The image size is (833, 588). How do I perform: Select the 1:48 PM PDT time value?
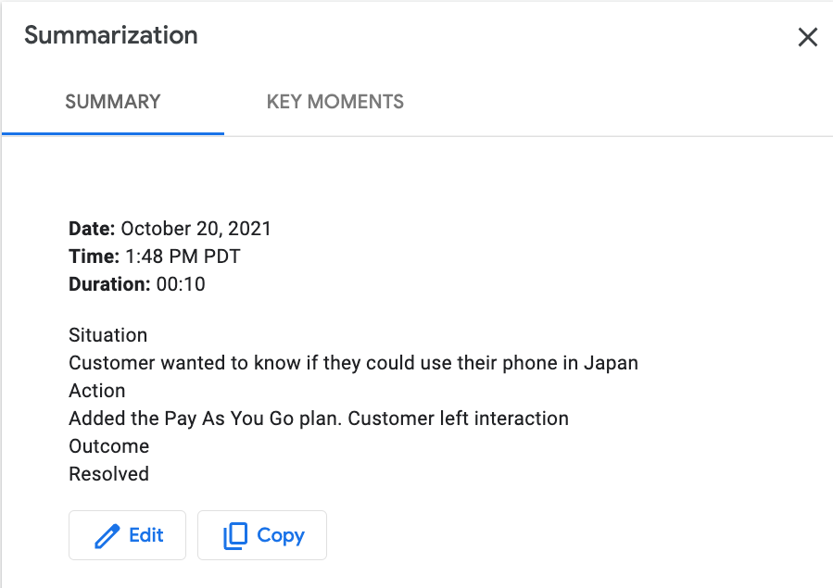coord(182,256)
